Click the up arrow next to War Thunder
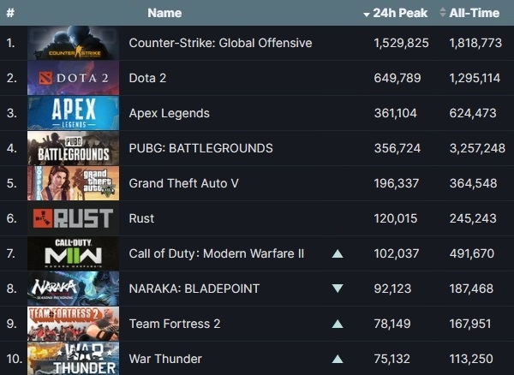Screen dimensions: 514x375 (x=338, y=360)
